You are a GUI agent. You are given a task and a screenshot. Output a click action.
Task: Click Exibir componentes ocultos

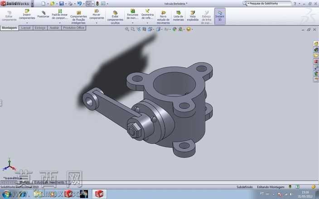coord(115,17)
